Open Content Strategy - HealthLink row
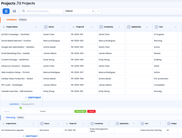 coord(15,60)
